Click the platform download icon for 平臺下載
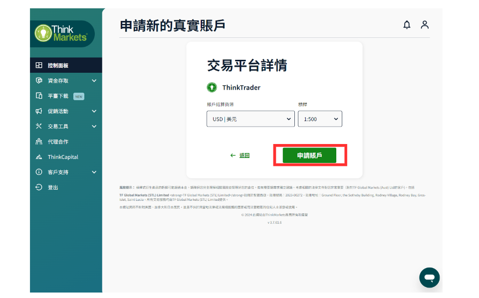 (39, 96)
